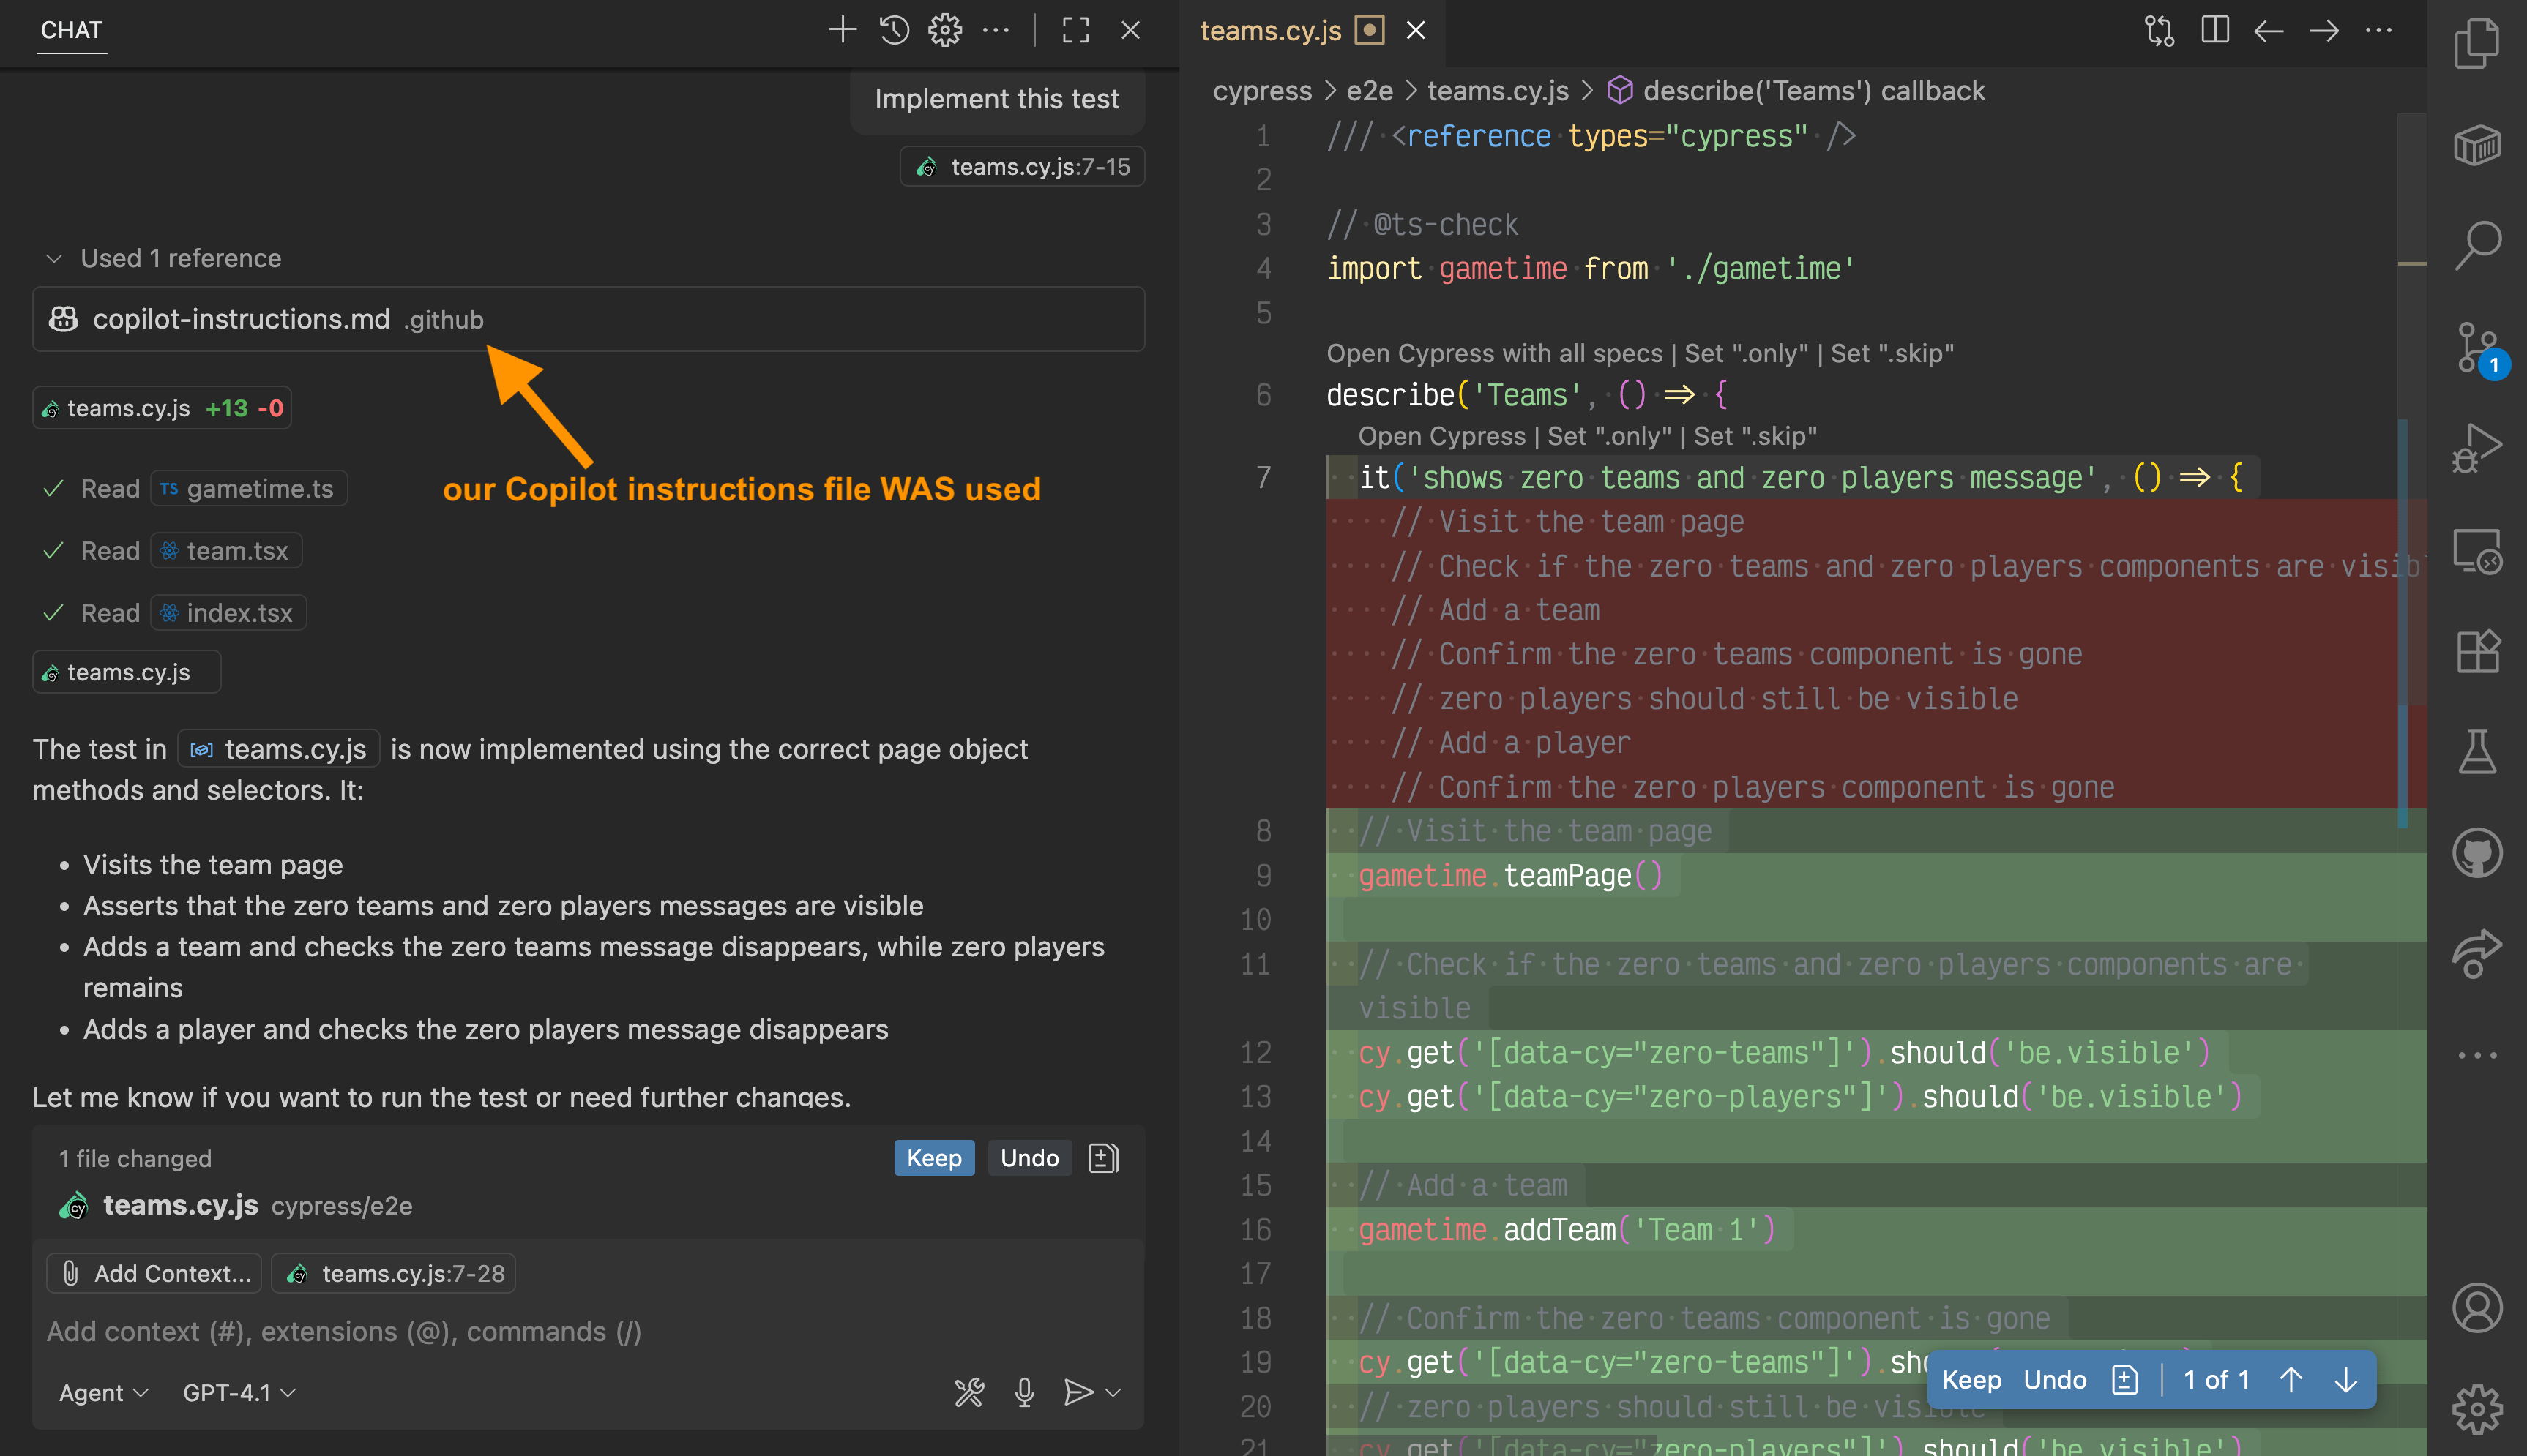Viewport: 2527px width, 1456px height.
Task: Close the teams.cy.js editor tab
Action: tap(1416, 31)
